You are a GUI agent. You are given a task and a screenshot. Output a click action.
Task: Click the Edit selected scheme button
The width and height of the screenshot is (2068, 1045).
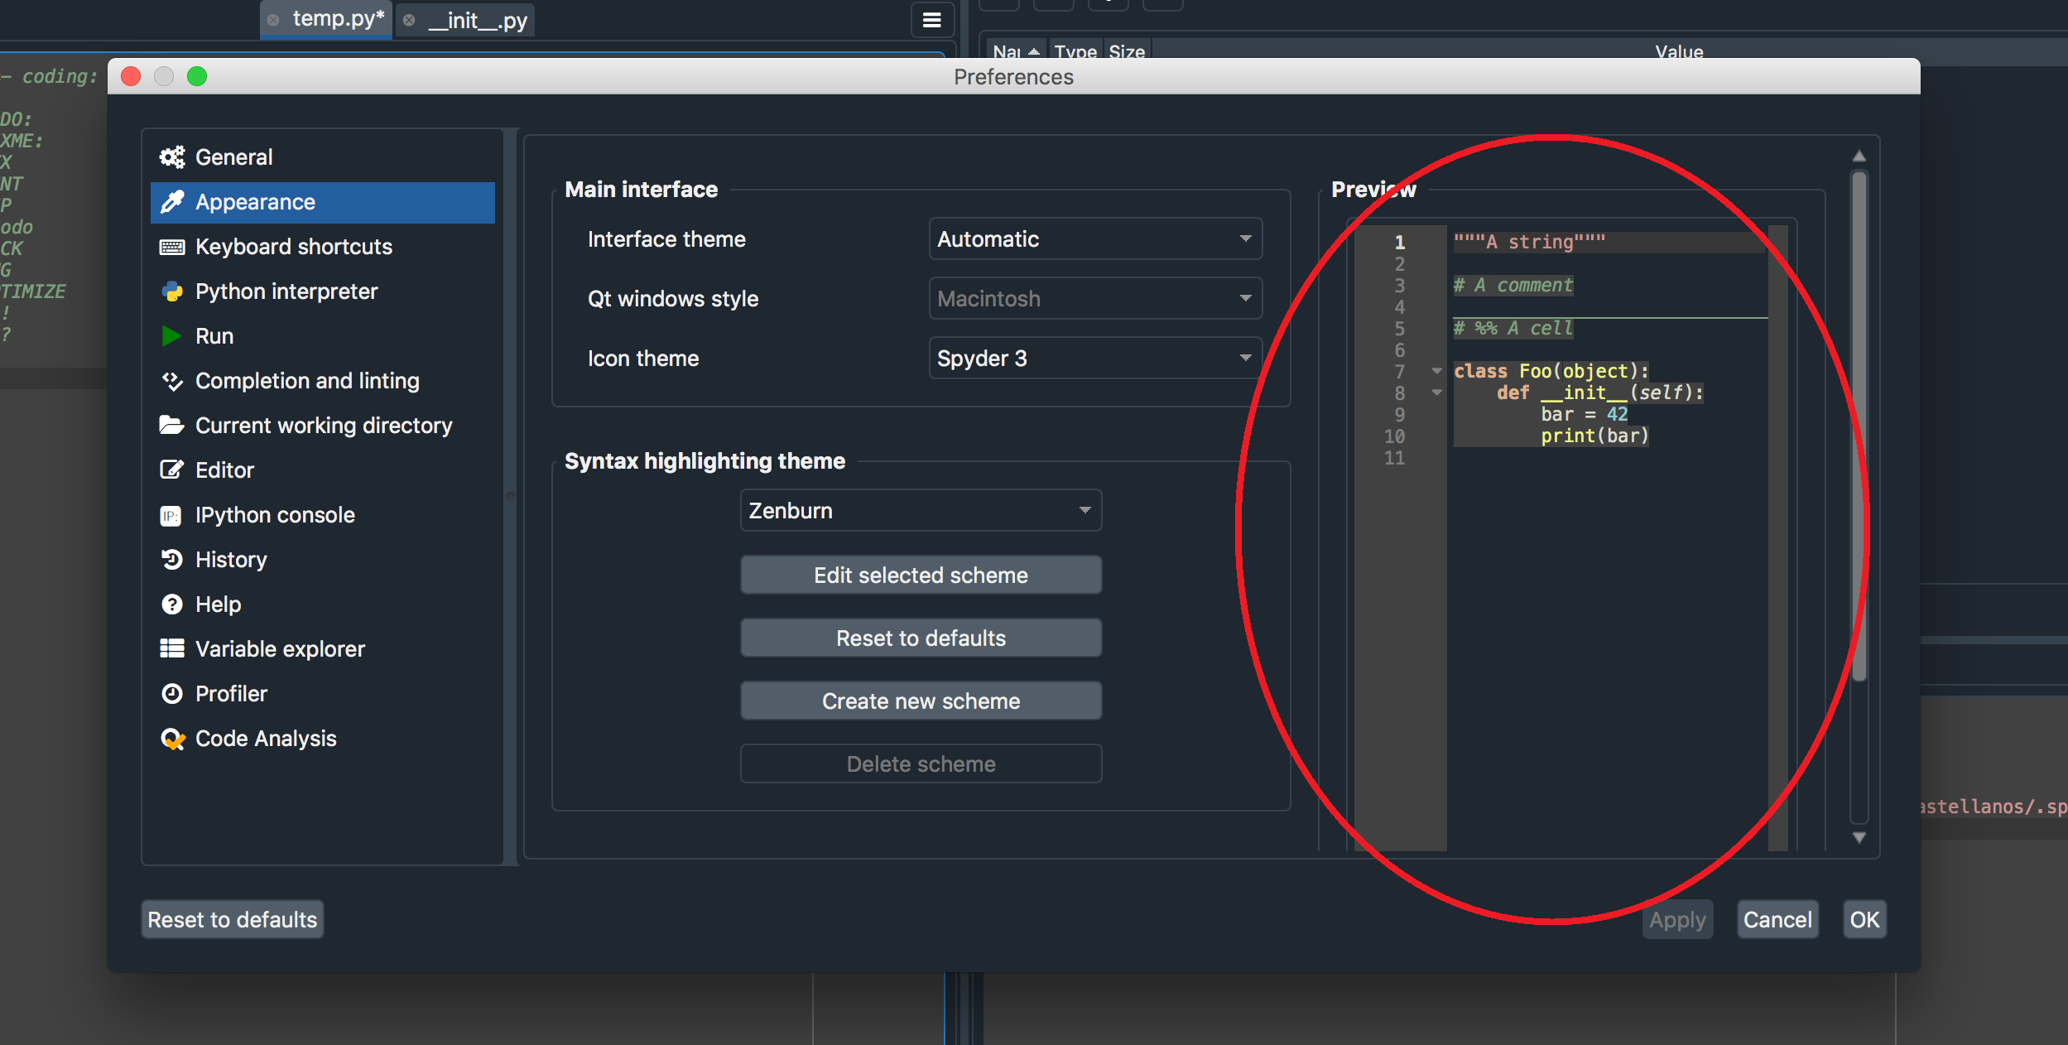coord(920,574)
